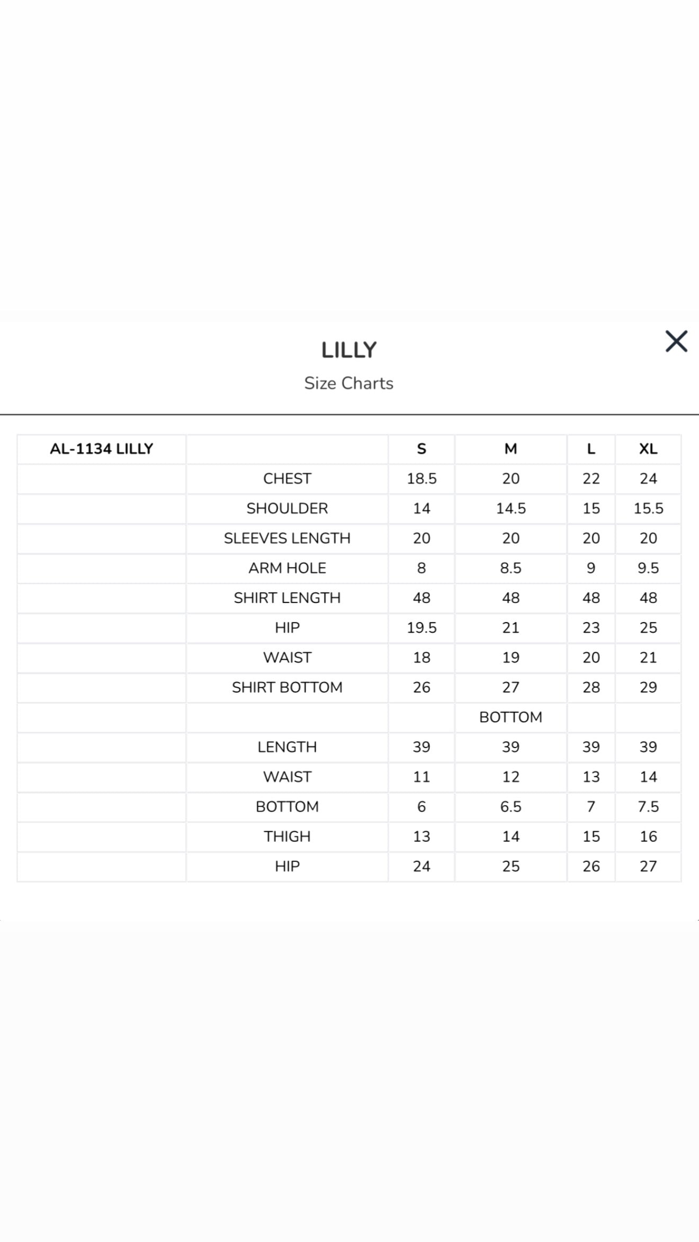Click the chest value 18.5 for size S

pyautogui.click(x=422, y=479)
